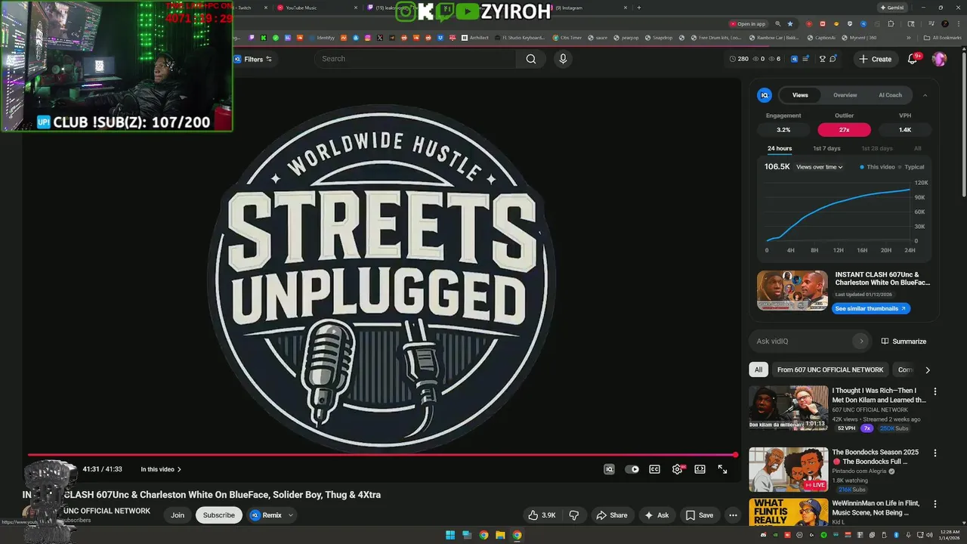Open the Remix dropdown arrow
The height and width of the screenshot is (544, 967).
point(291,515)
